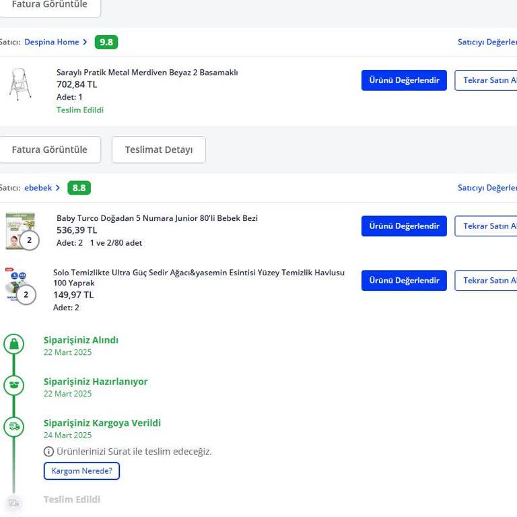Open Despina Home seller link
Screen dimensions: 517x517
(52, 42)
